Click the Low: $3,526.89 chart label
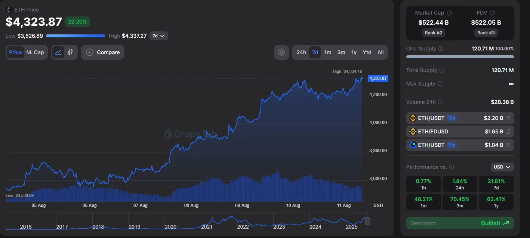This screenshot has height=238, width=530. click(20, 195)
